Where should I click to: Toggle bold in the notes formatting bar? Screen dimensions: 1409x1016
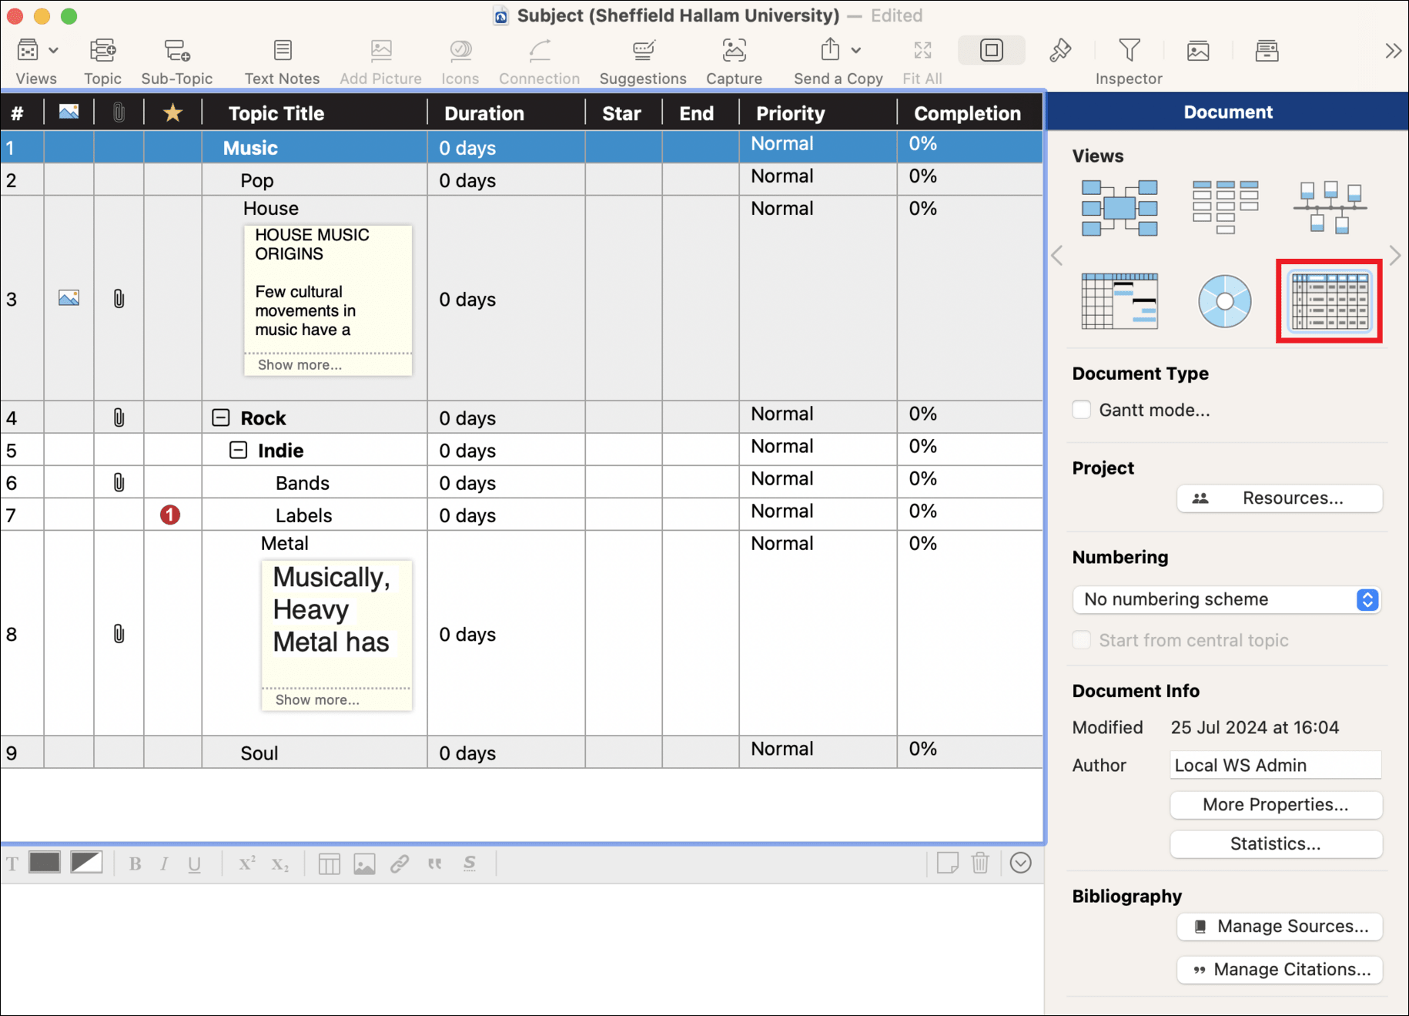tap(136, 863)
